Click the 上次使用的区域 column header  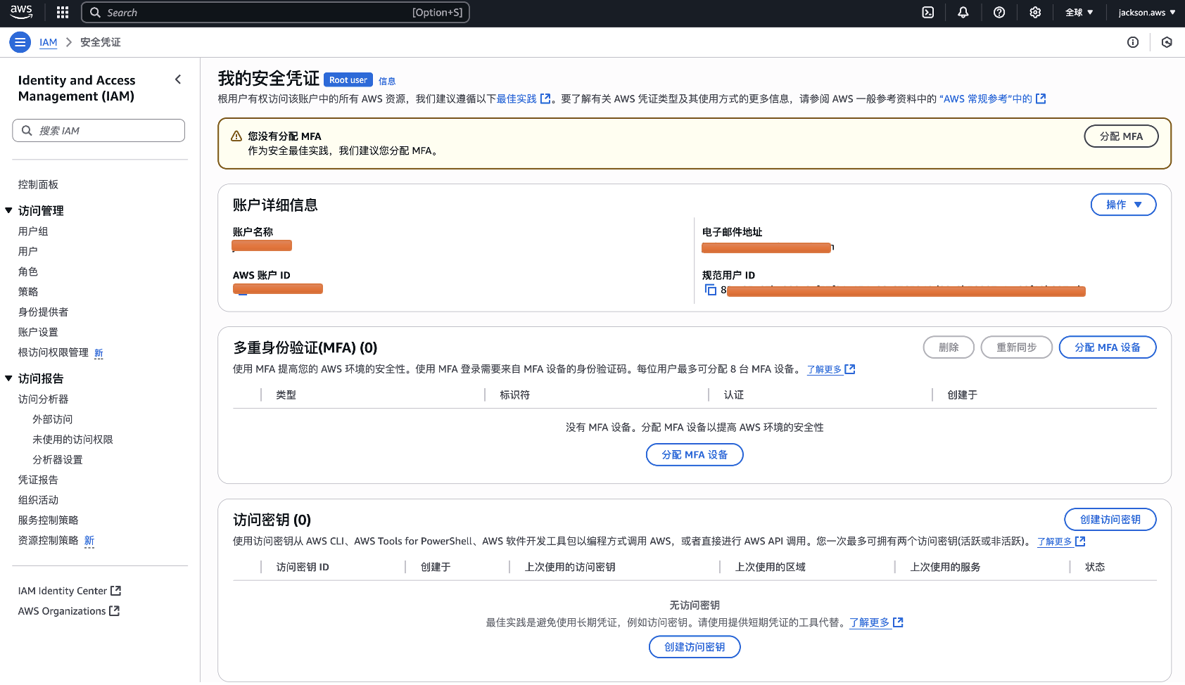(x=771, y=567)
